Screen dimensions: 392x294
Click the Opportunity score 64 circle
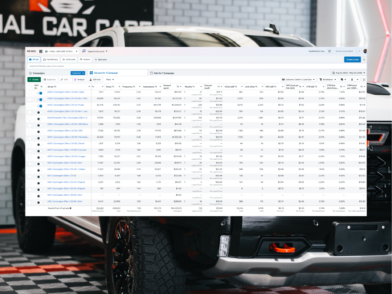(x=84, y=51)
